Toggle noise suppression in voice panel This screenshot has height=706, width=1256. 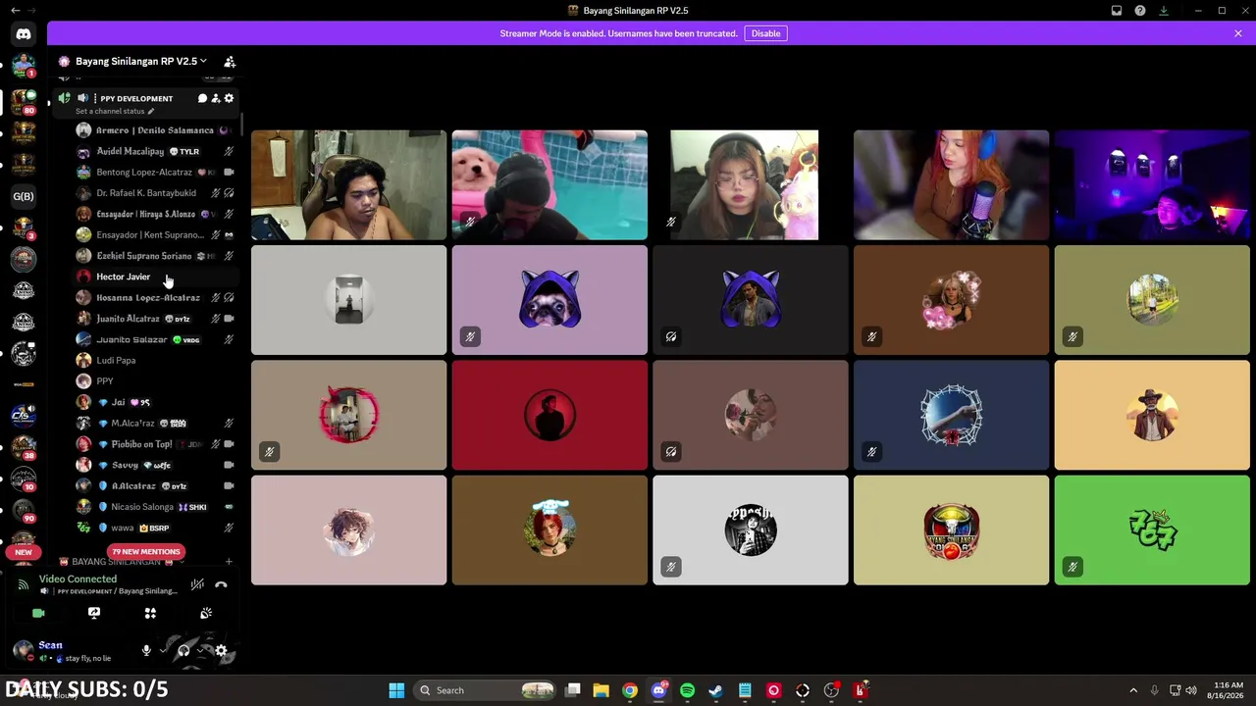[197, 584]
